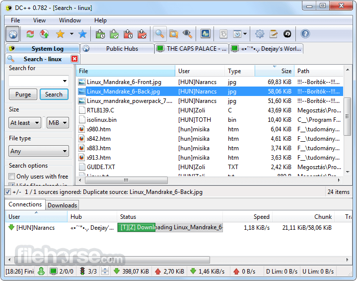Click the traffic light slots icon
357x281 pixels.
point(82,271)
